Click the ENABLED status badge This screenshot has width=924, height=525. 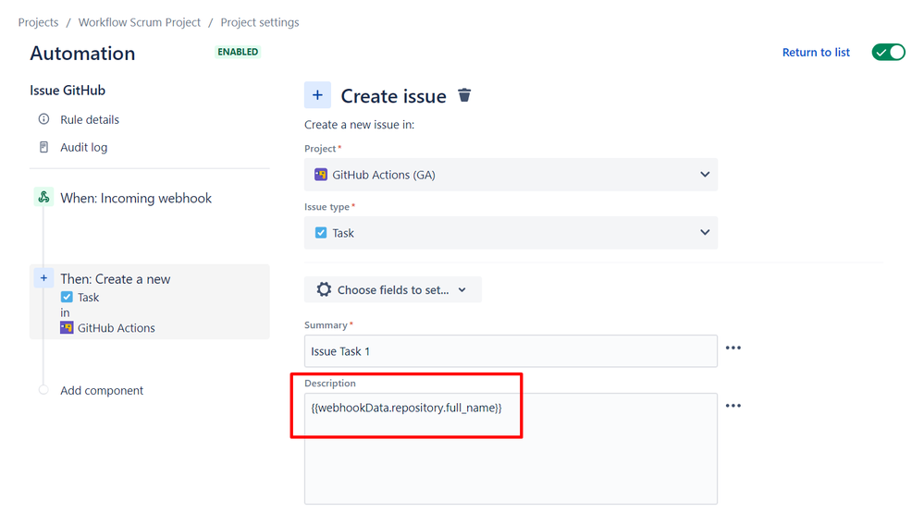[x=238, y=52]
